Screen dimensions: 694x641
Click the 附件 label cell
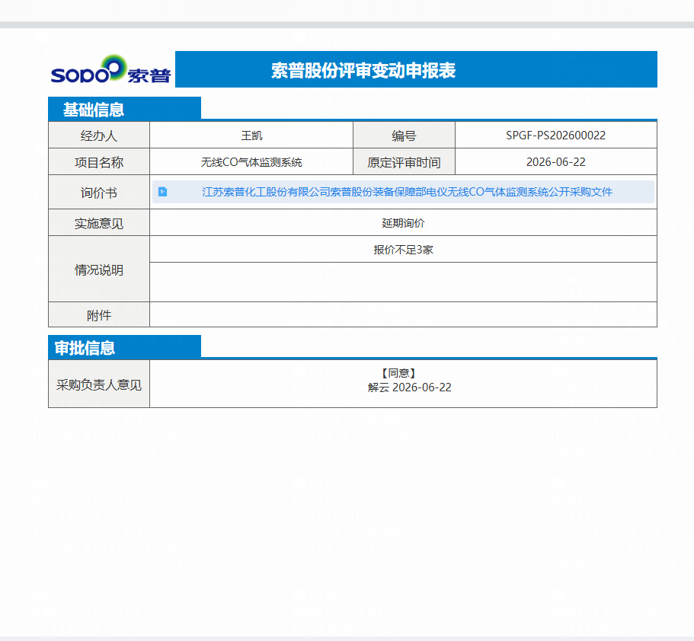pyautogui.click(x=99, y=315)
